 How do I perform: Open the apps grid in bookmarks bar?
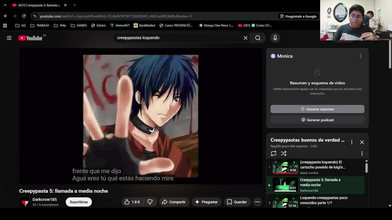tap(5, 25)
